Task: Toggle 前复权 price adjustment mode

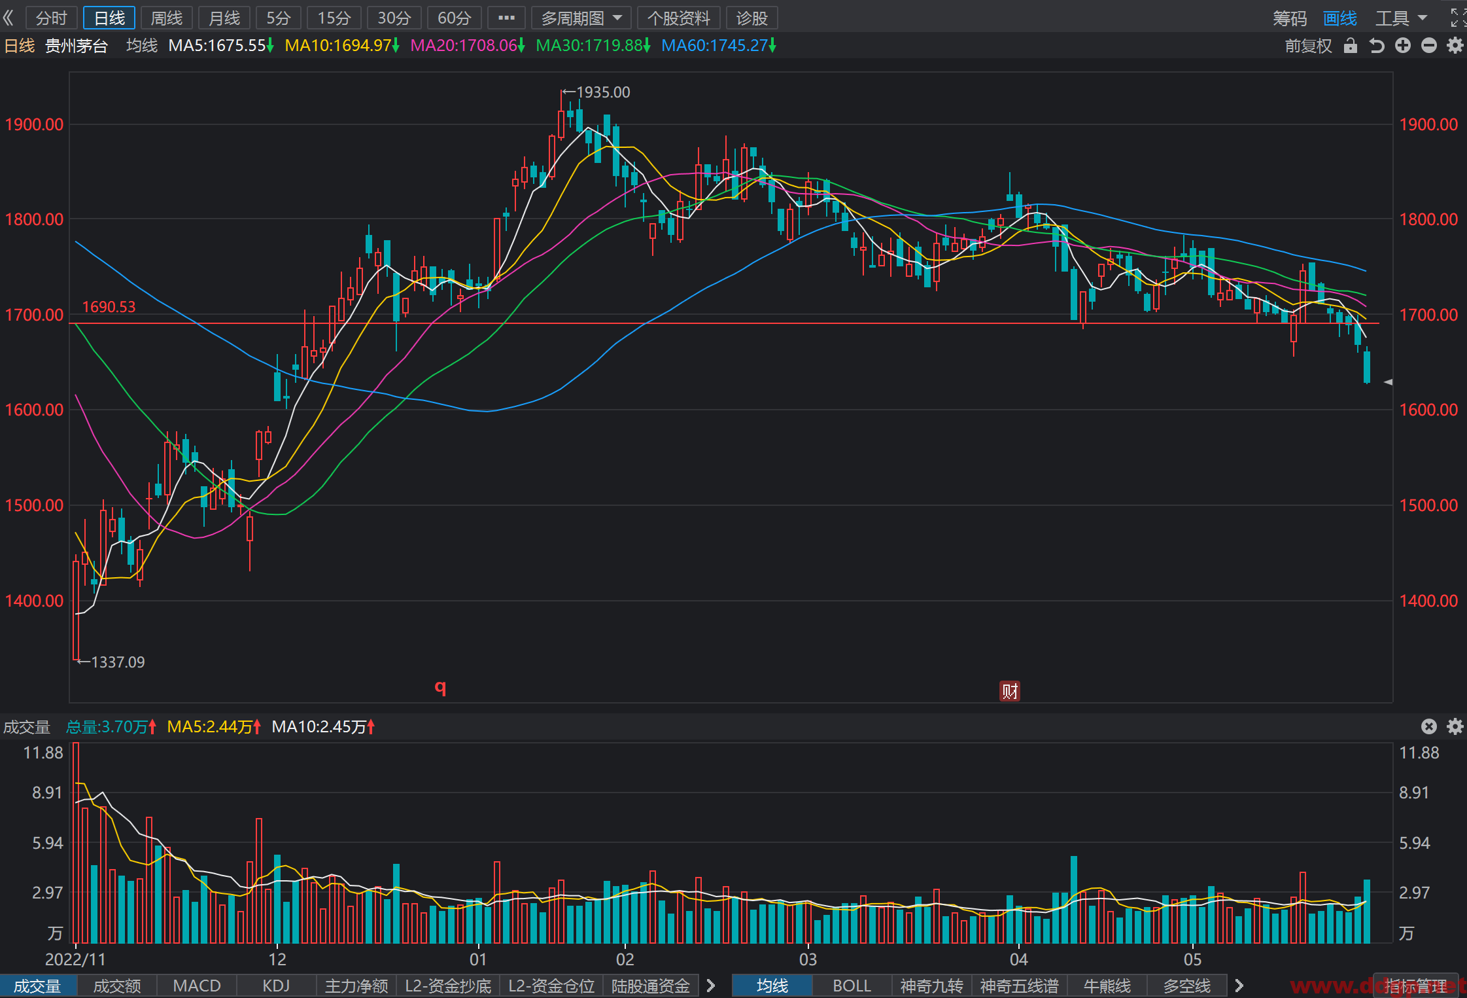Action: (1308, 46)
